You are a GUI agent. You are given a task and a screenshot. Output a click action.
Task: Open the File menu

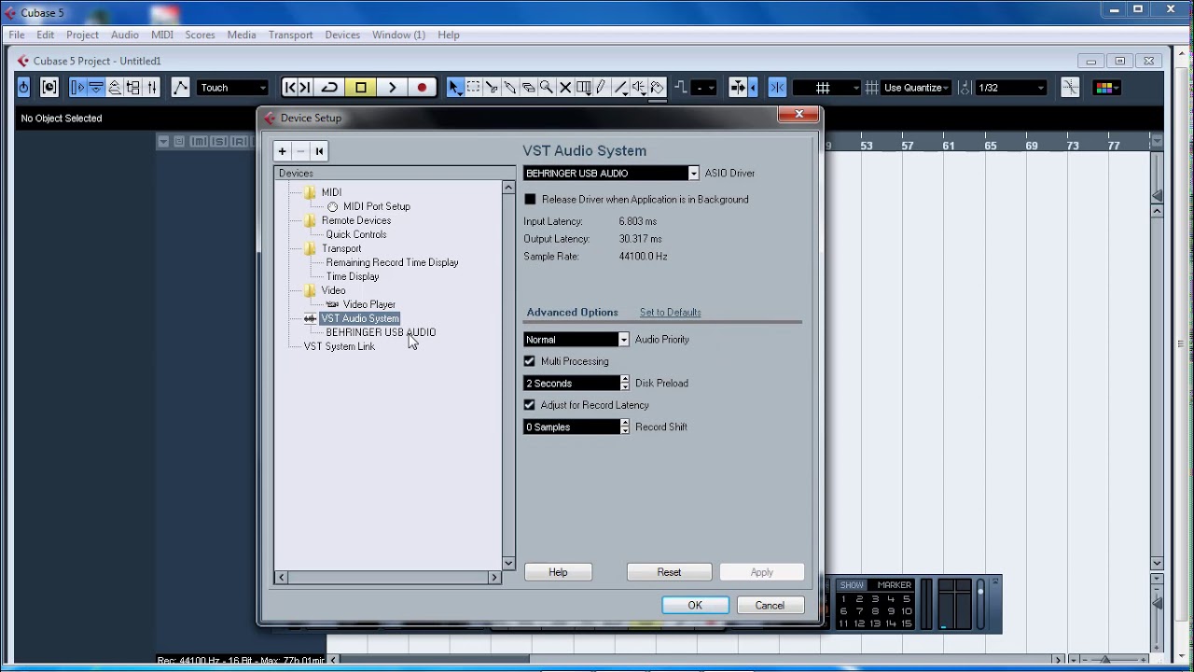[17, 35]
